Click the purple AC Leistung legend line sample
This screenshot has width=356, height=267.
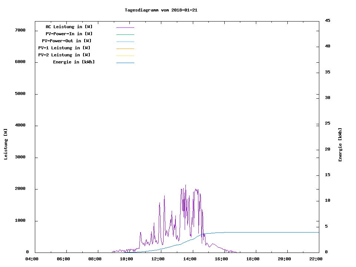click(x=125, y=27)
